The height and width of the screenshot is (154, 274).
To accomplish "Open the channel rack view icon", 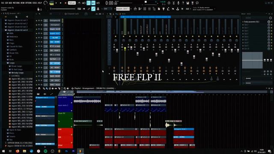I will pos(145,9).
